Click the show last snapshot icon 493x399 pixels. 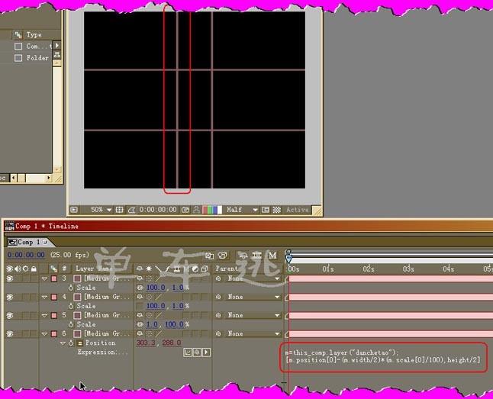tap(196, 210)
